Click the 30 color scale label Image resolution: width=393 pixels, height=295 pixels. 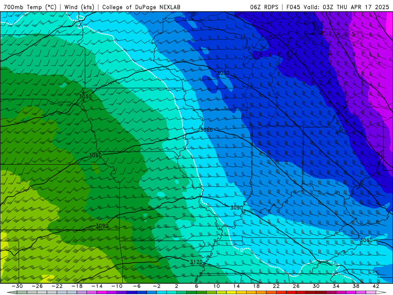(316, 286)
